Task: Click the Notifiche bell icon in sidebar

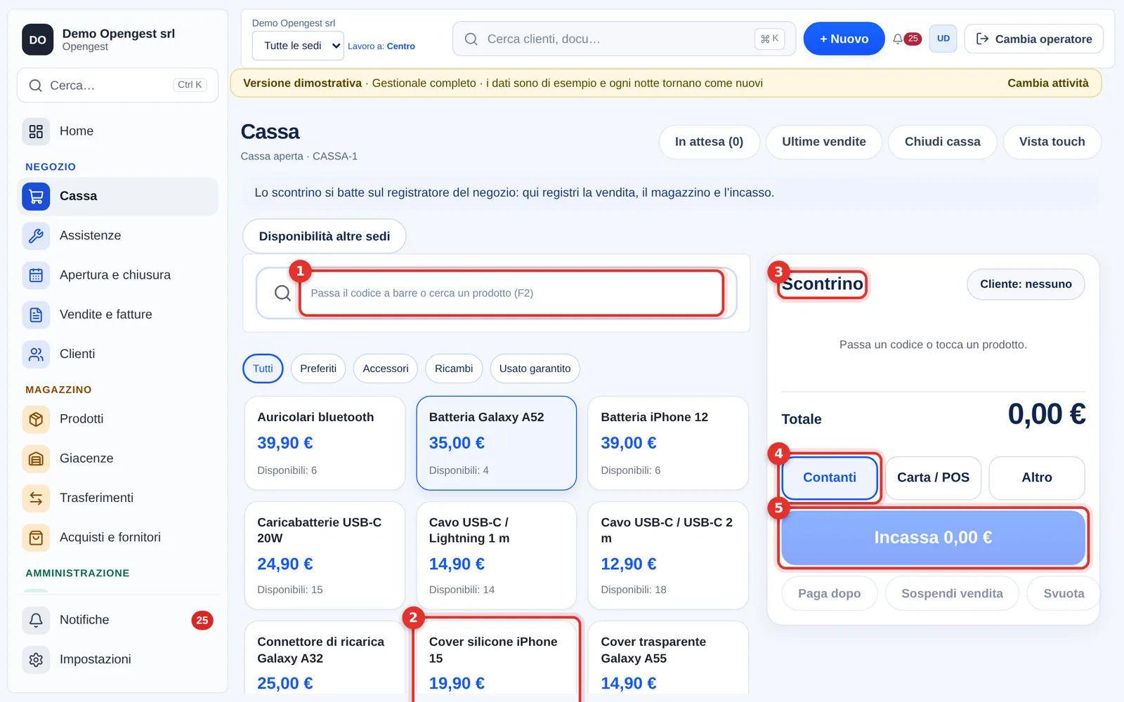Action: [36, 620]
